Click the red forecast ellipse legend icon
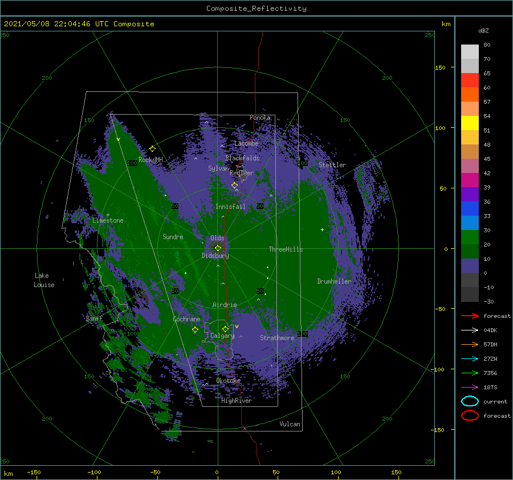 (x=470, y=416)
